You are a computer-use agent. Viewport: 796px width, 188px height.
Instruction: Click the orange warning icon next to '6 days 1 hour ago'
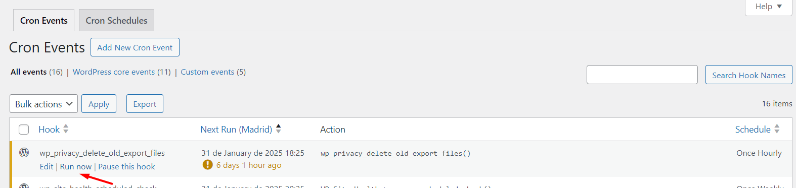click(207, 165)
